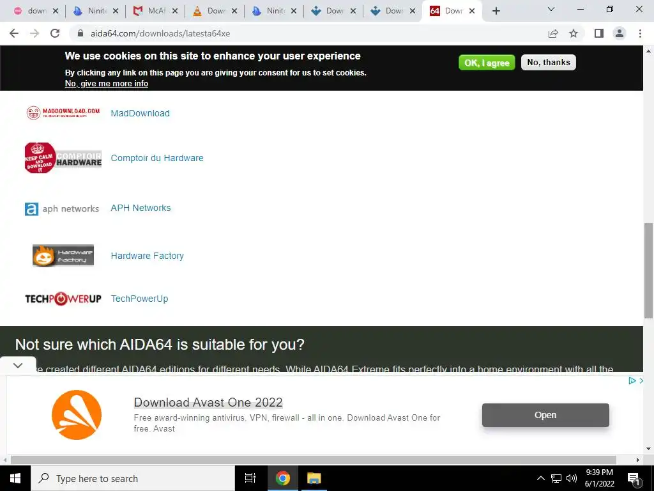Click the taskbar clock showing 9:39 PM

pos(599,478)
